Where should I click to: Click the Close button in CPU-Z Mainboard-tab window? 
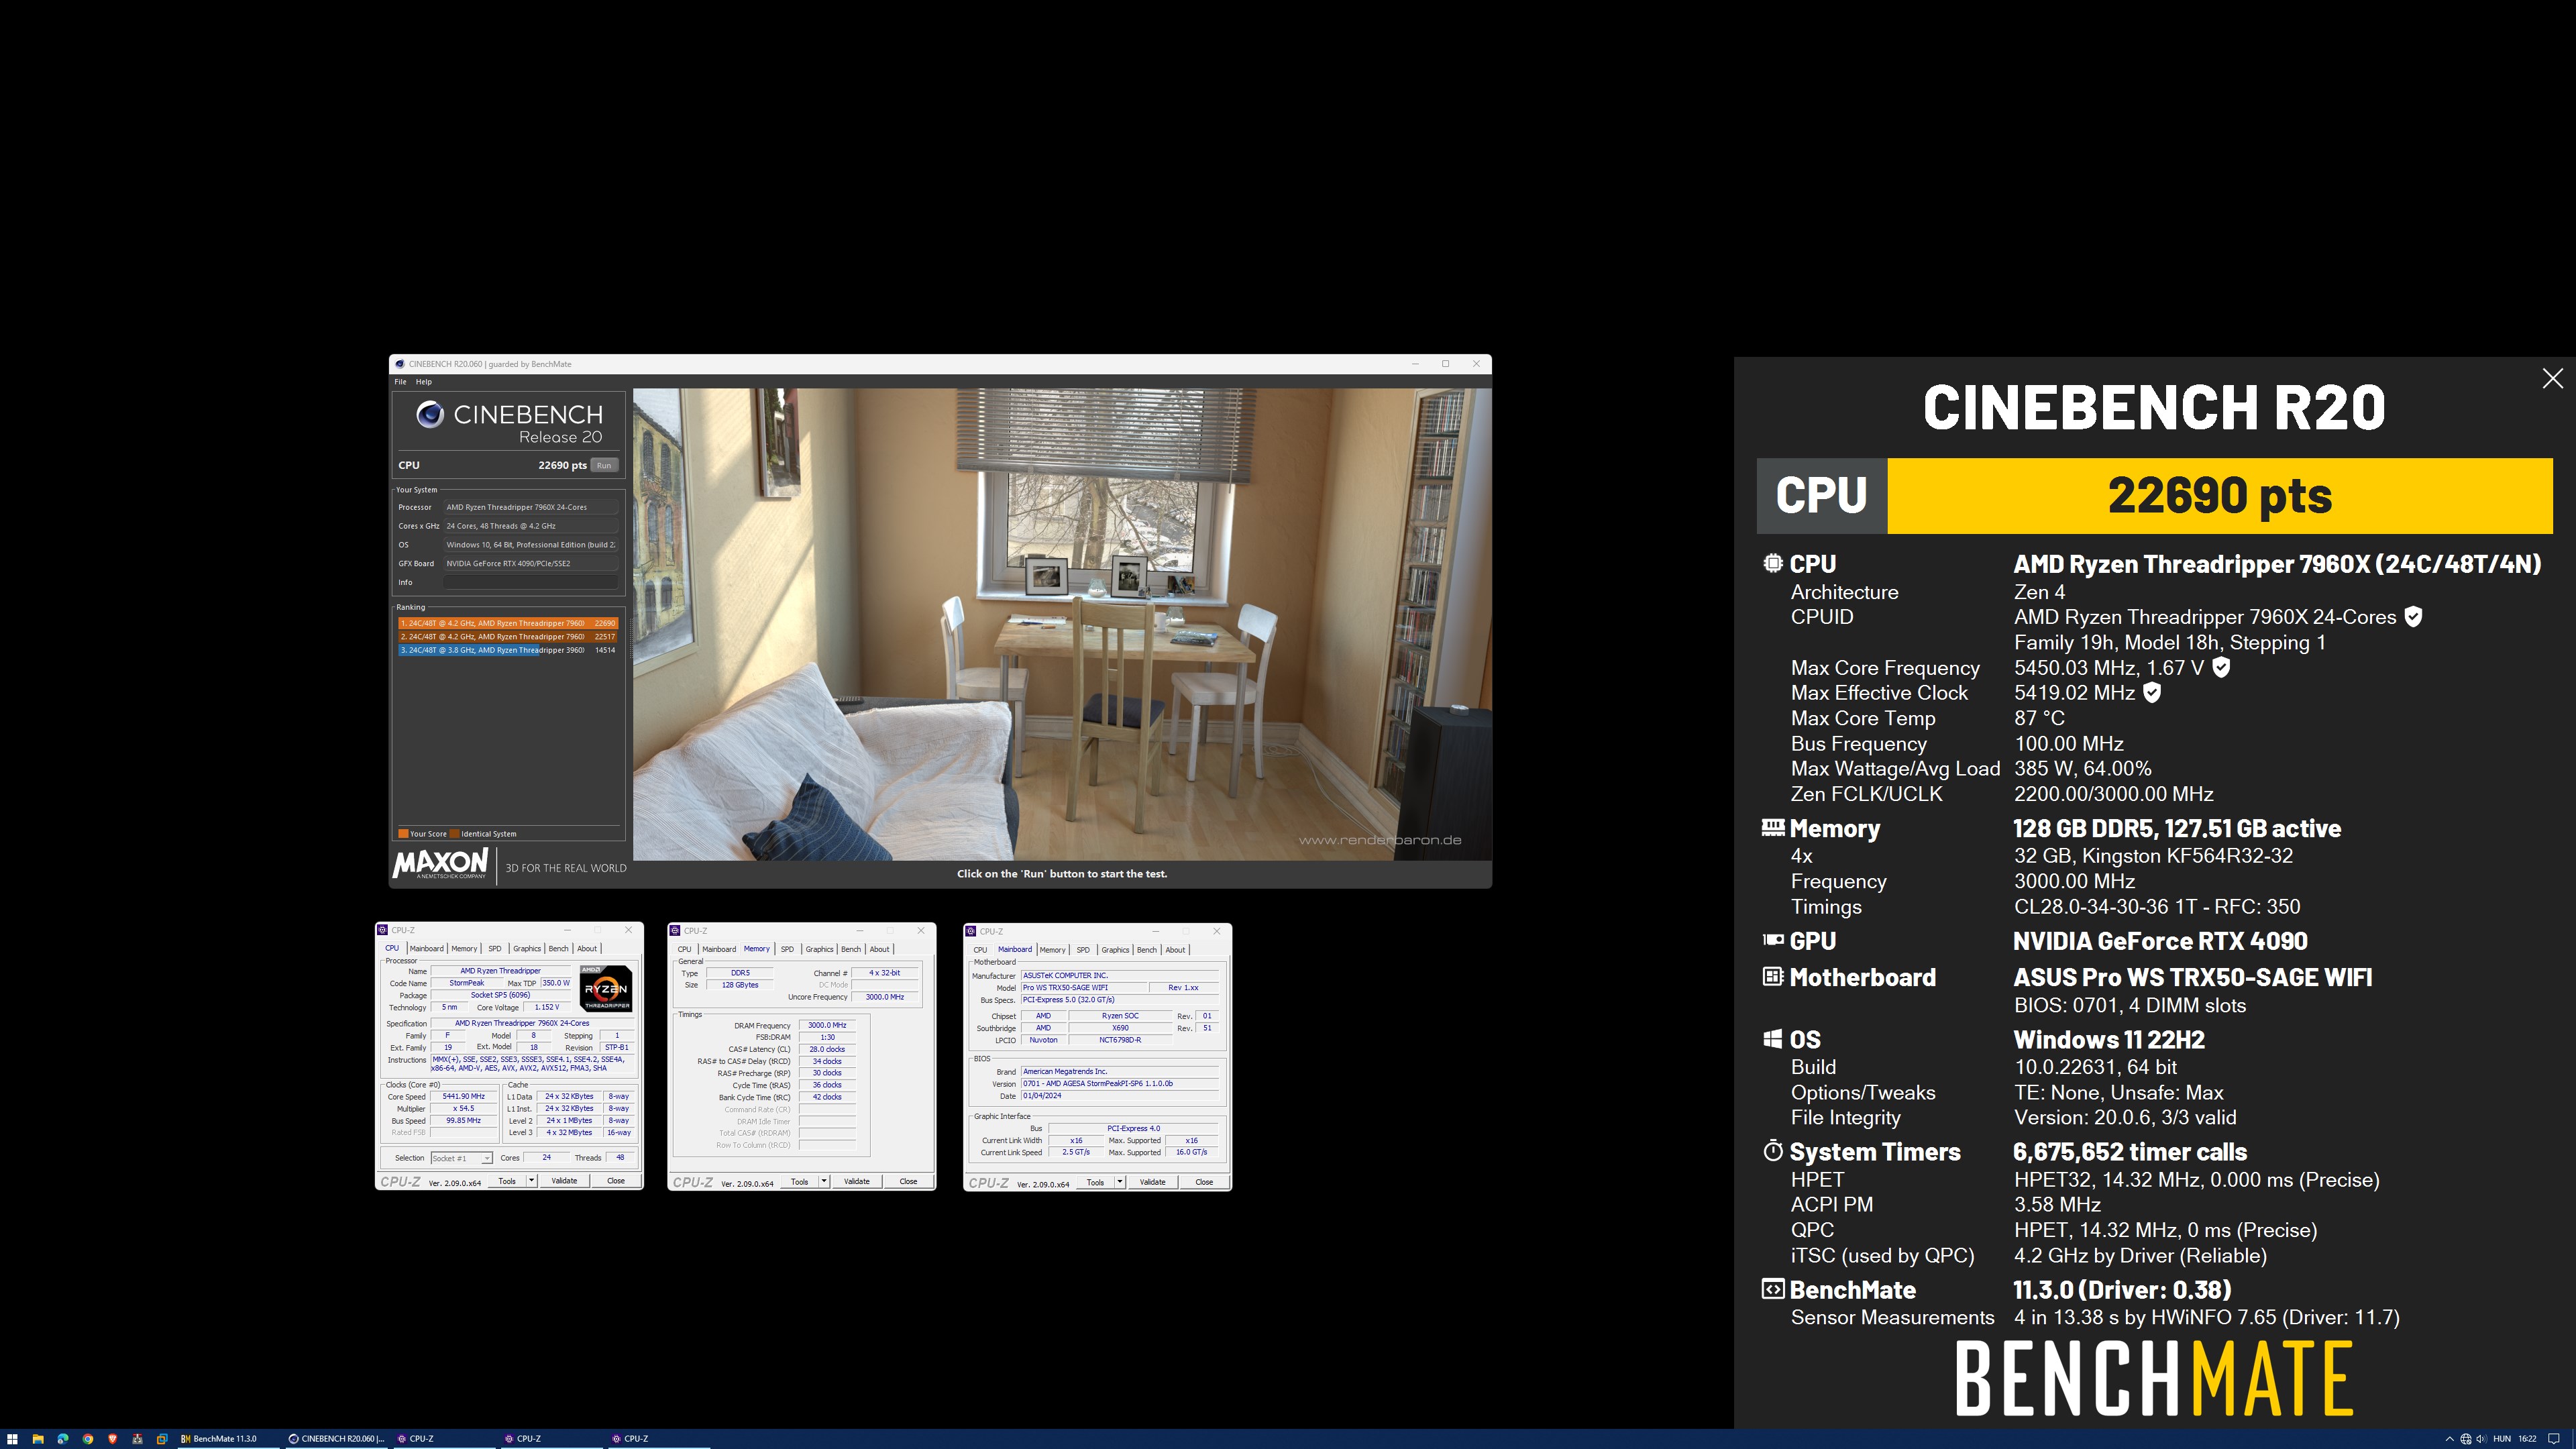pos(1204,1182)
